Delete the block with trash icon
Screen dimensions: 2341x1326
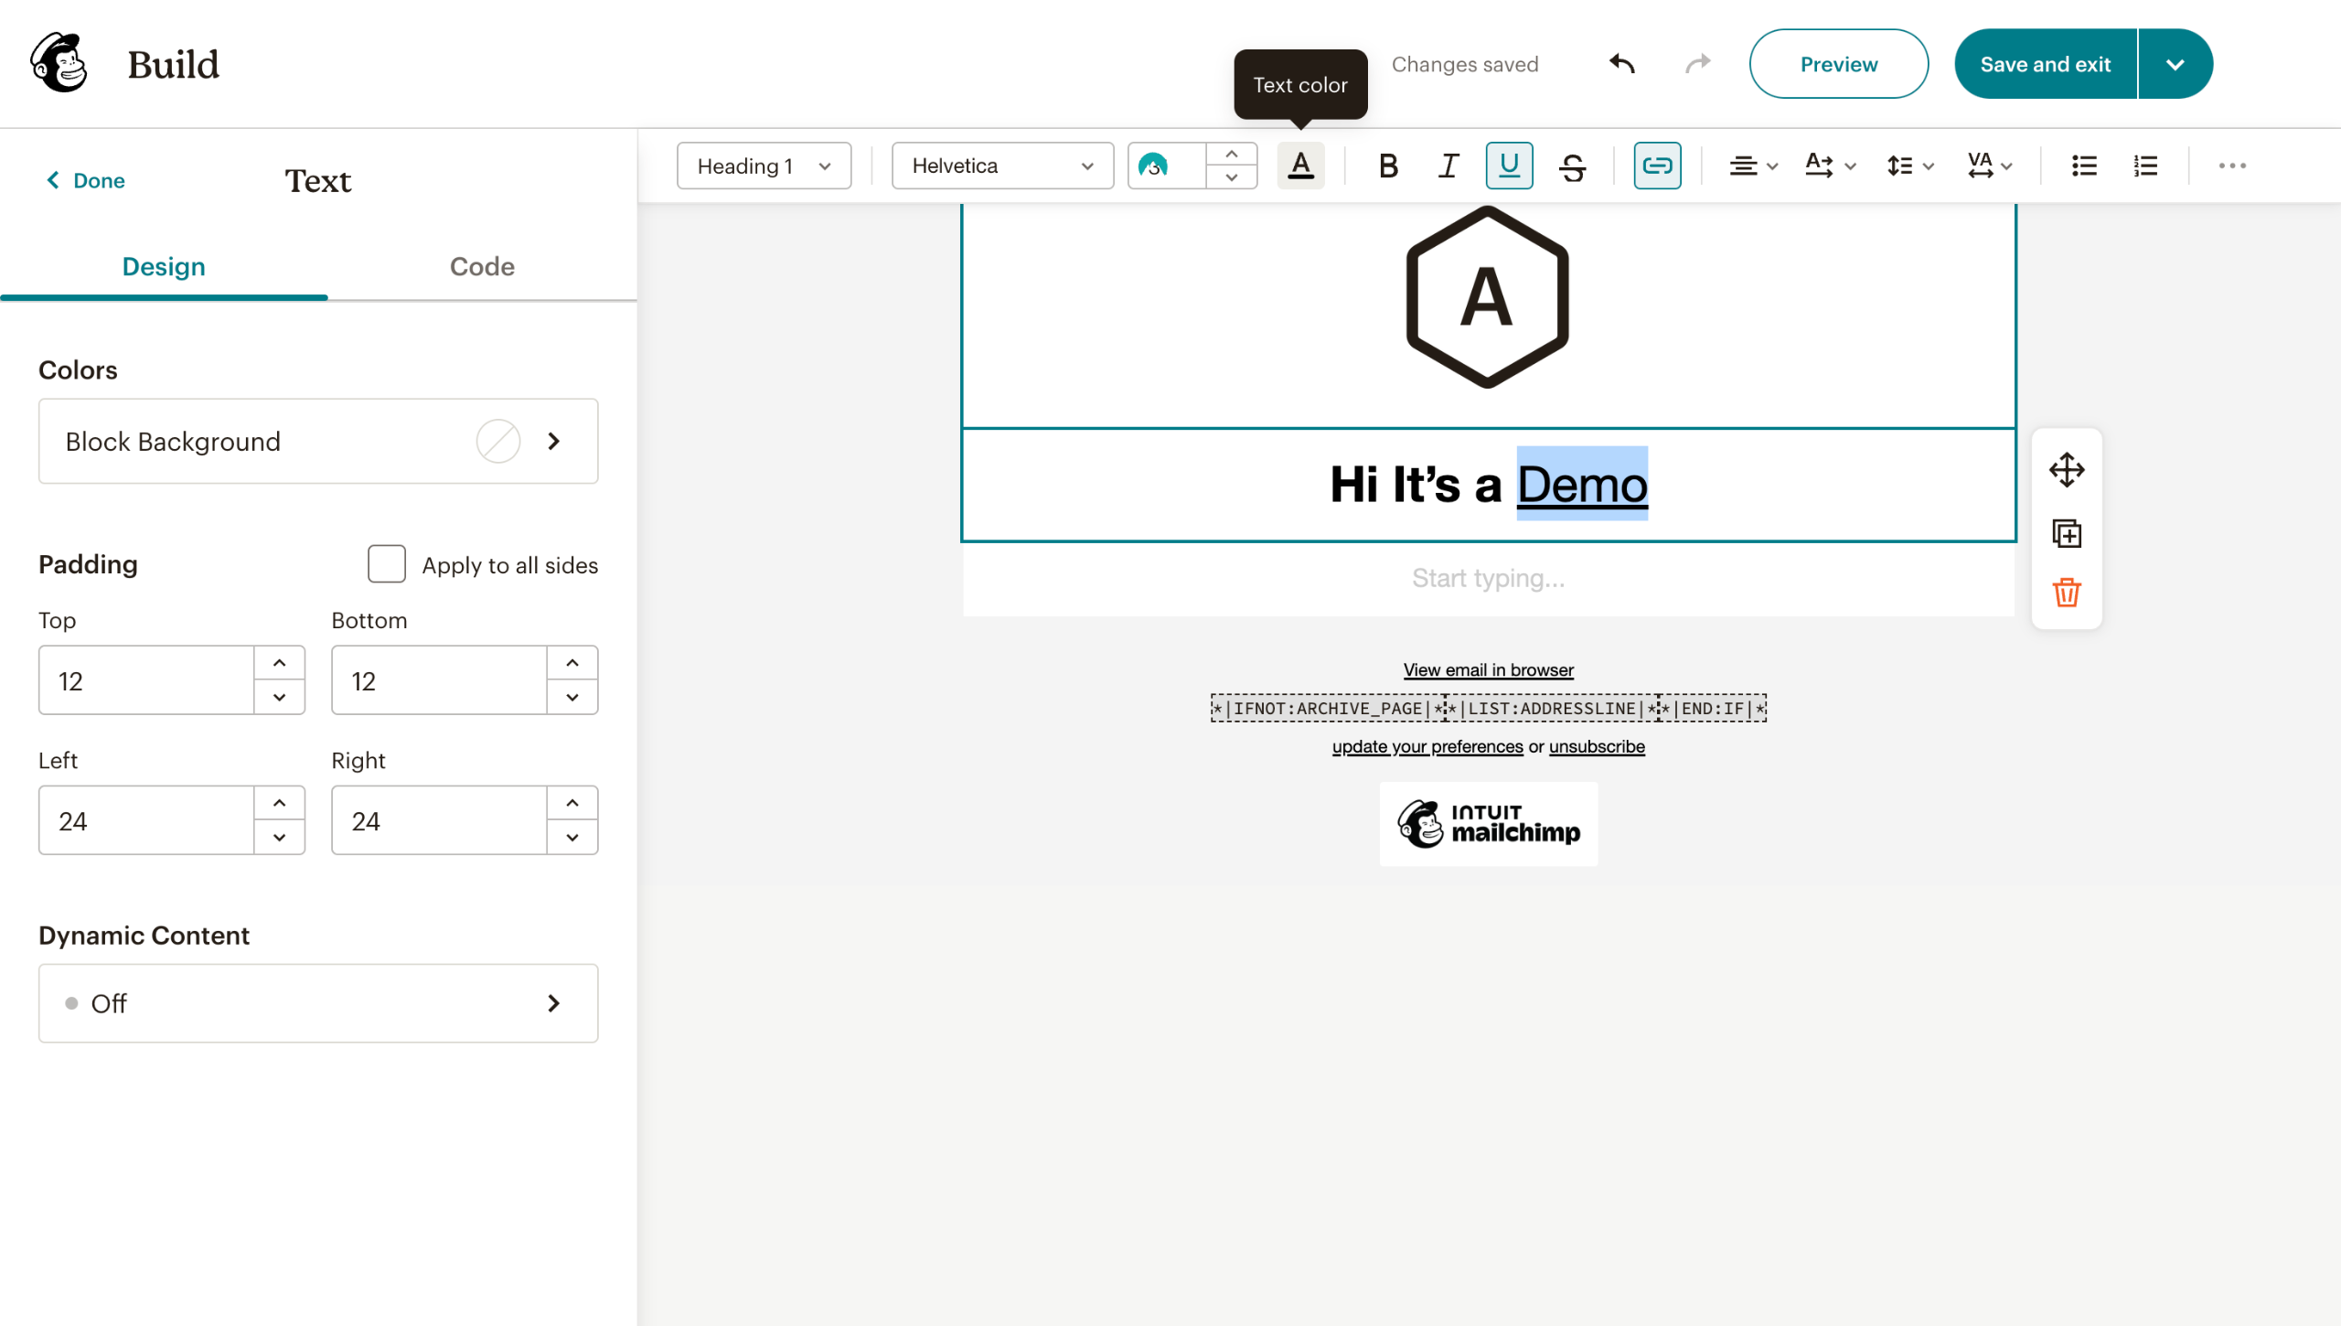point(2067,593)
